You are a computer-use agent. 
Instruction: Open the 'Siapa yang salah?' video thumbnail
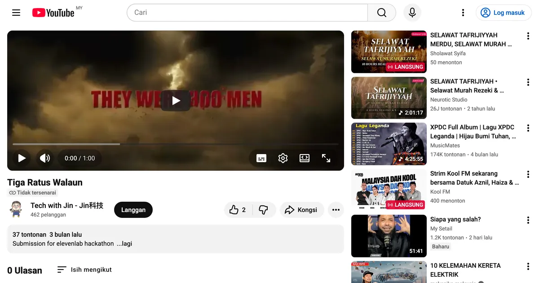pyautogui.click(x=389, y=236)
